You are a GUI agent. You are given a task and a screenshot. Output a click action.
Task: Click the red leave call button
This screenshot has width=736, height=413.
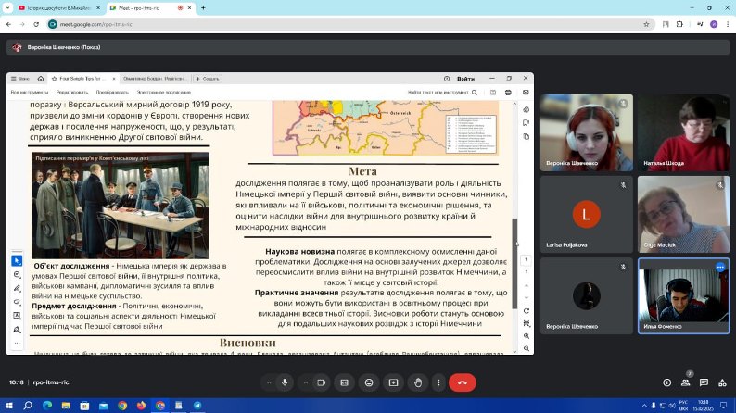[463, 382]
